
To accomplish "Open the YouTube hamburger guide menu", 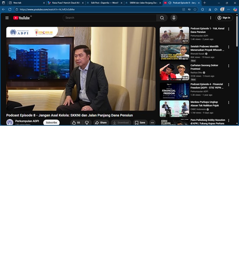I will [x=7, y=18].
